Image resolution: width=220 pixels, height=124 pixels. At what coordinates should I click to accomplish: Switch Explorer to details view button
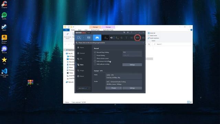tap(188, 102)
